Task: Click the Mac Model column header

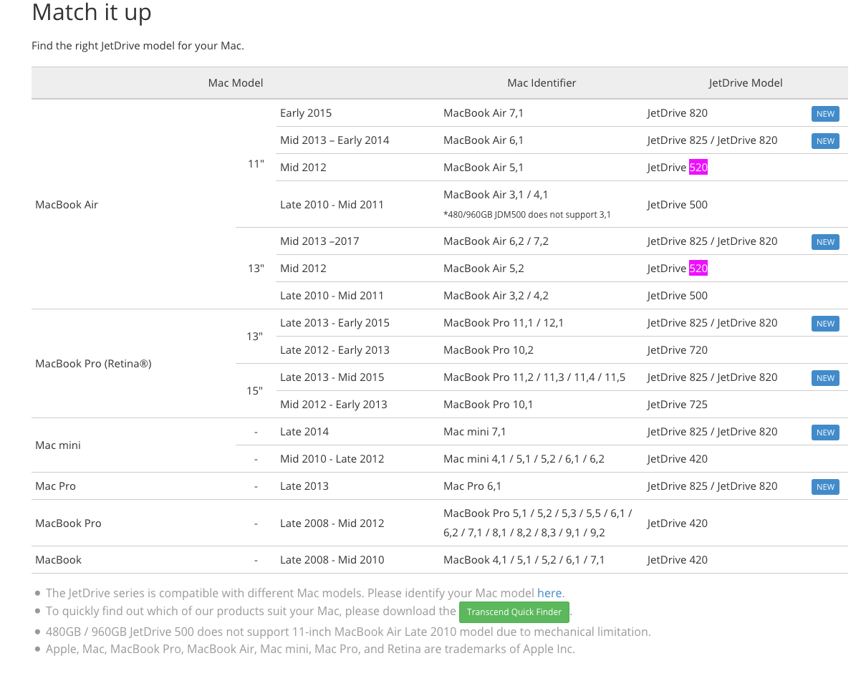Action: click(x=236, y=83)
